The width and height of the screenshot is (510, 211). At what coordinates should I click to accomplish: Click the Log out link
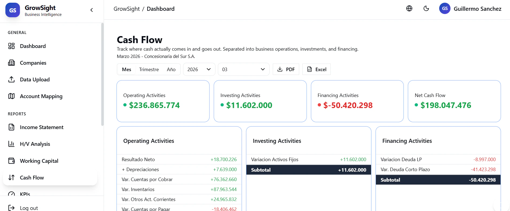(x=29, y=208)
